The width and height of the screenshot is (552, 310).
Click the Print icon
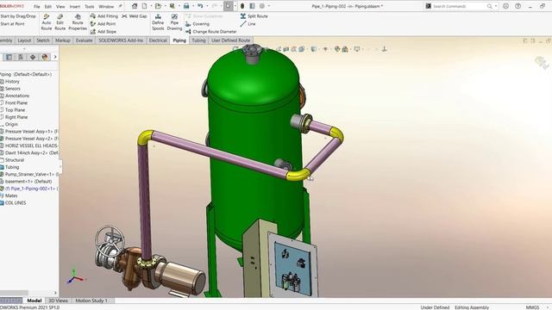[x=186, y=6]
